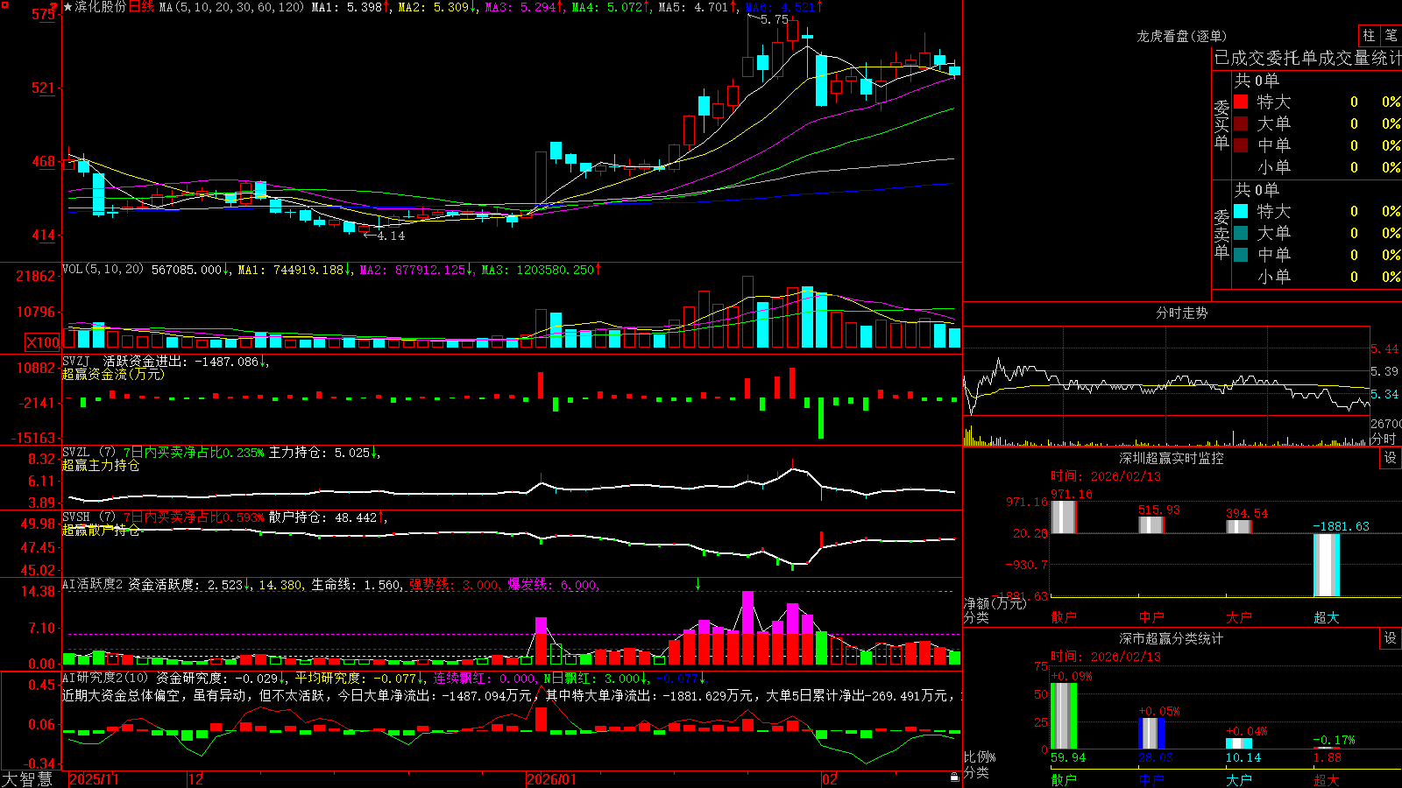Click the stock name 滨化股份
The image size is (1402, 788).
coord(101,7)
